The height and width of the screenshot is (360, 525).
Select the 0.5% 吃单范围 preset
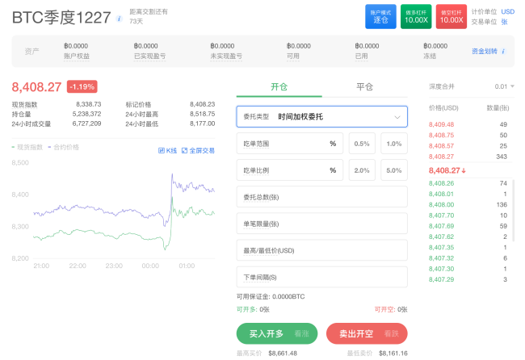(362, 143)
